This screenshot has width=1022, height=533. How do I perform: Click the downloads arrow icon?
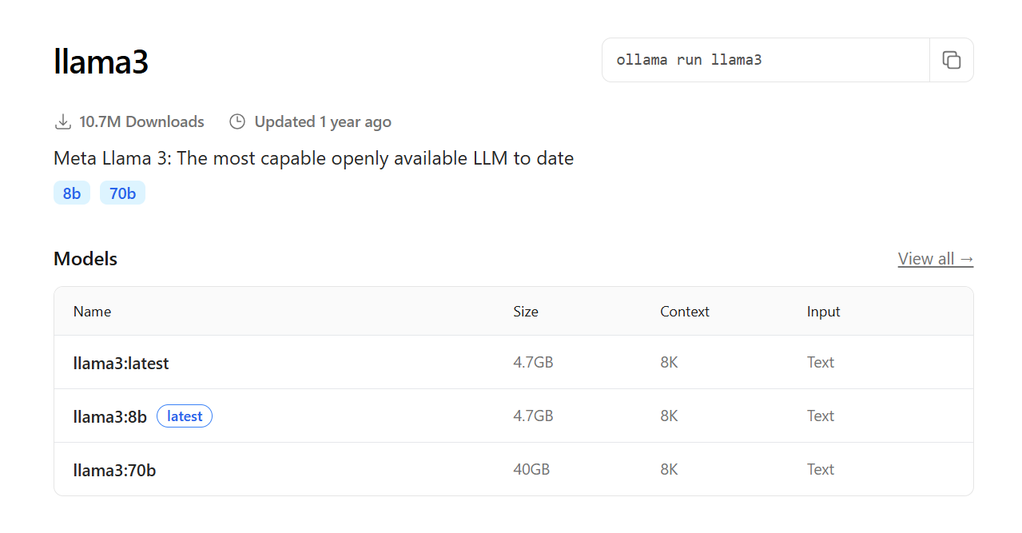tap(62, 121)
